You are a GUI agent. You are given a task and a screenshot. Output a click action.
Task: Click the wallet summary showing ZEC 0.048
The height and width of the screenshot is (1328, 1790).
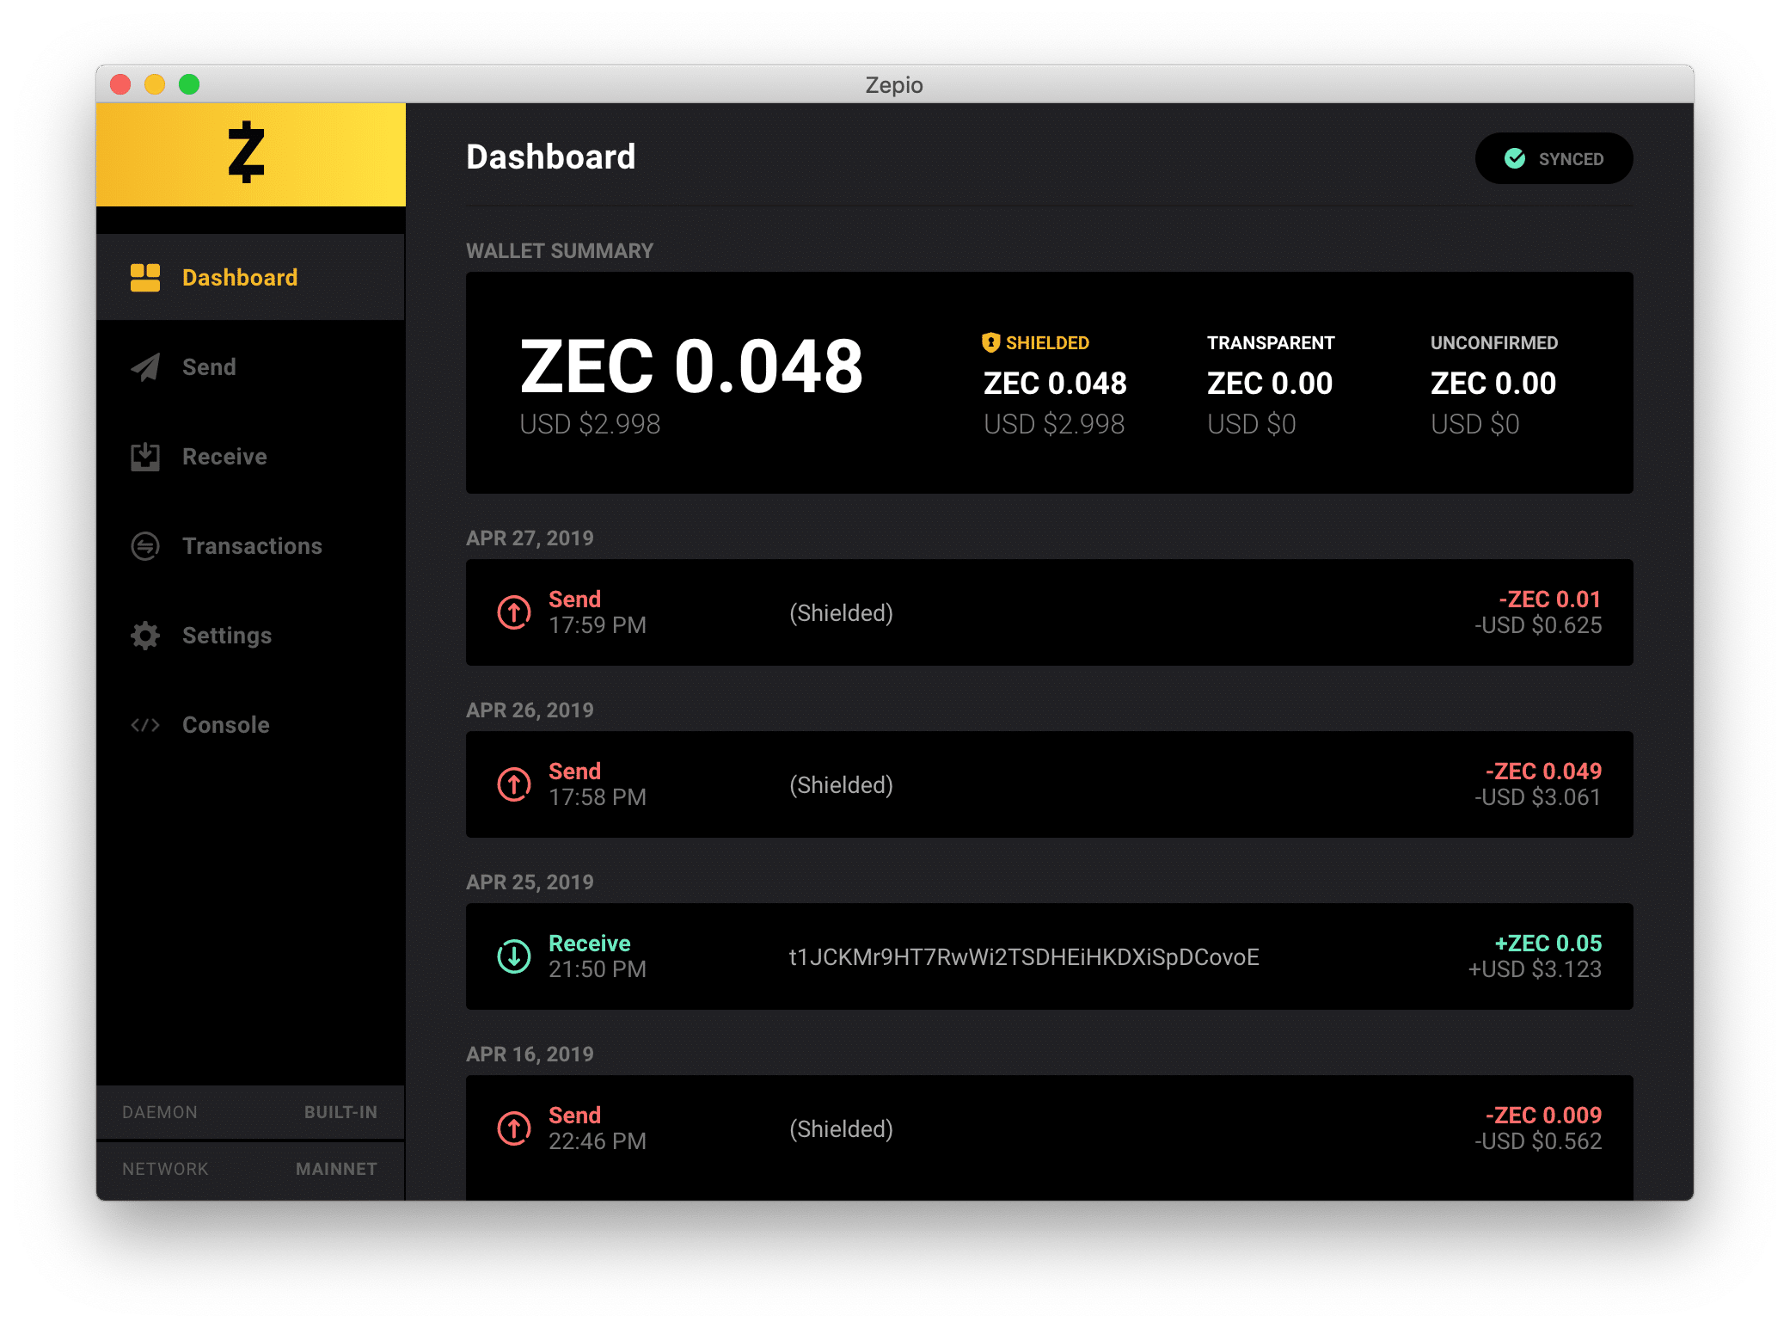click(691, 368)
